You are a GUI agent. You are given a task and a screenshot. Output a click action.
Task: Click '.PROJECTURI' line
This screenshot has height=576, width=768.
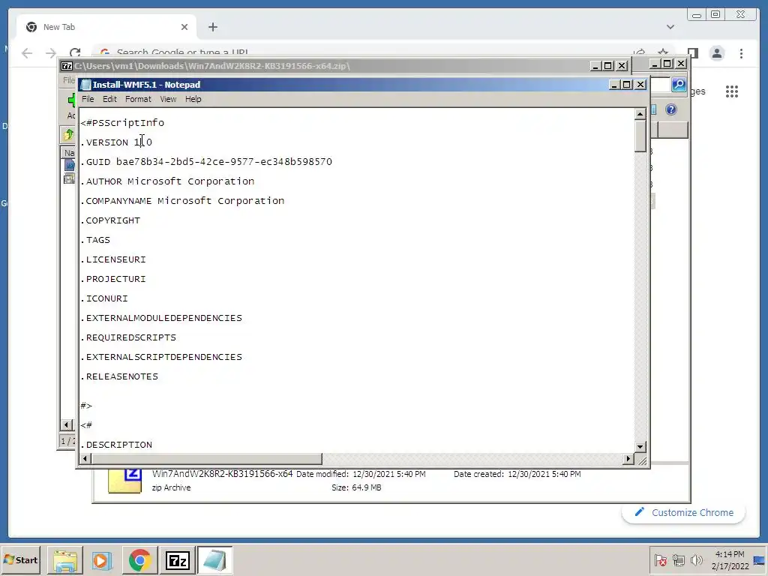(113, 279)
